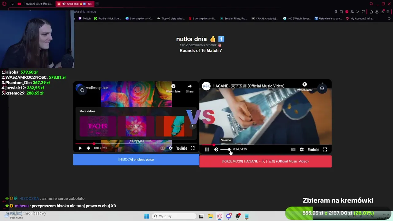393x221 pixels.
Task: Open the Seriale, Filmy, Pro... bookmark
Action: pos(234,18)
